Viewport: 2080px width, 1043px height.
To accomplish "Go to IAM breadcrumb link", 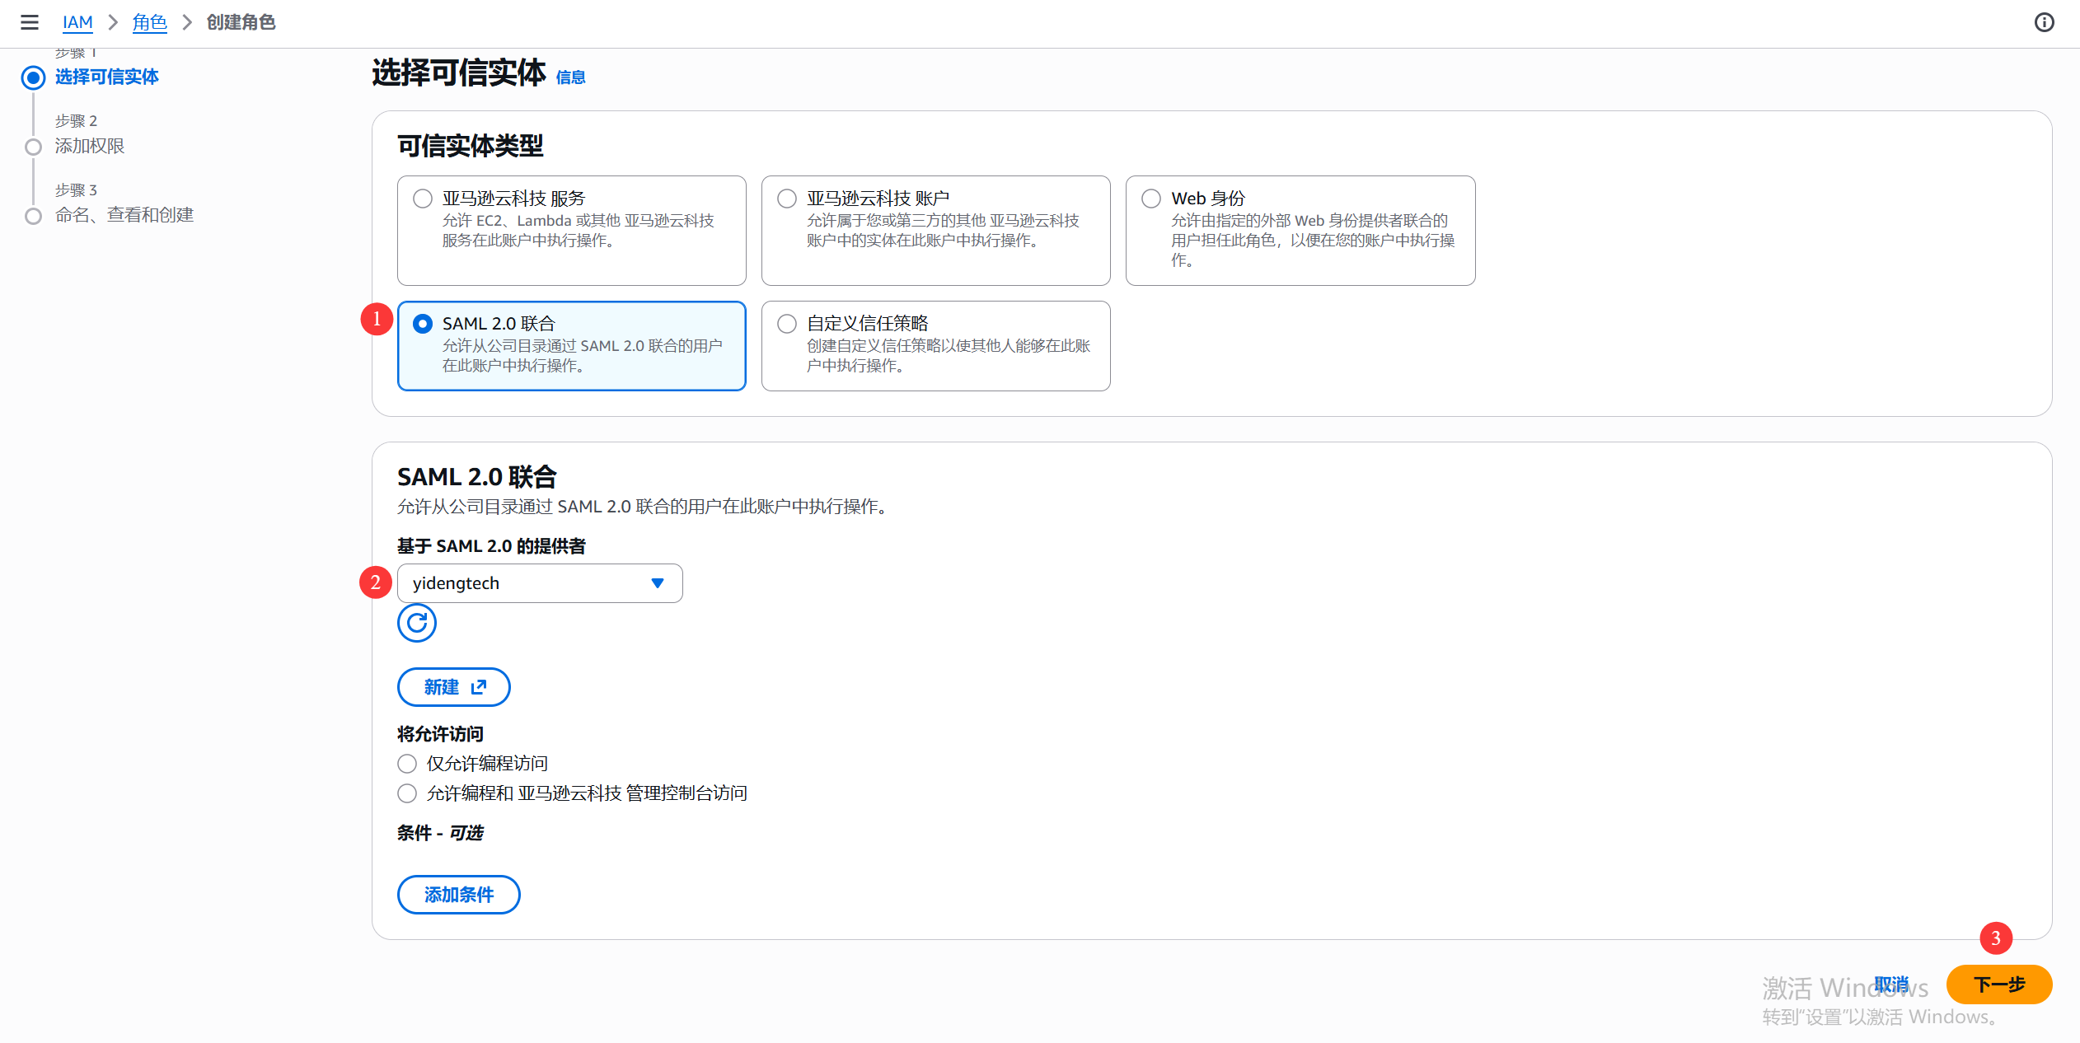I will coord(77,22).
